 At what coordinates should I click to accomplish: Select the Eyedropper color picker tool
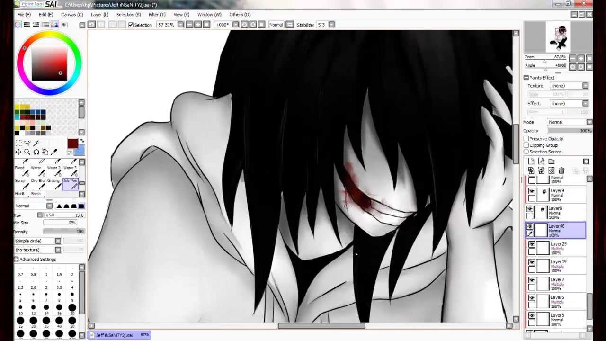pos(54,152)
